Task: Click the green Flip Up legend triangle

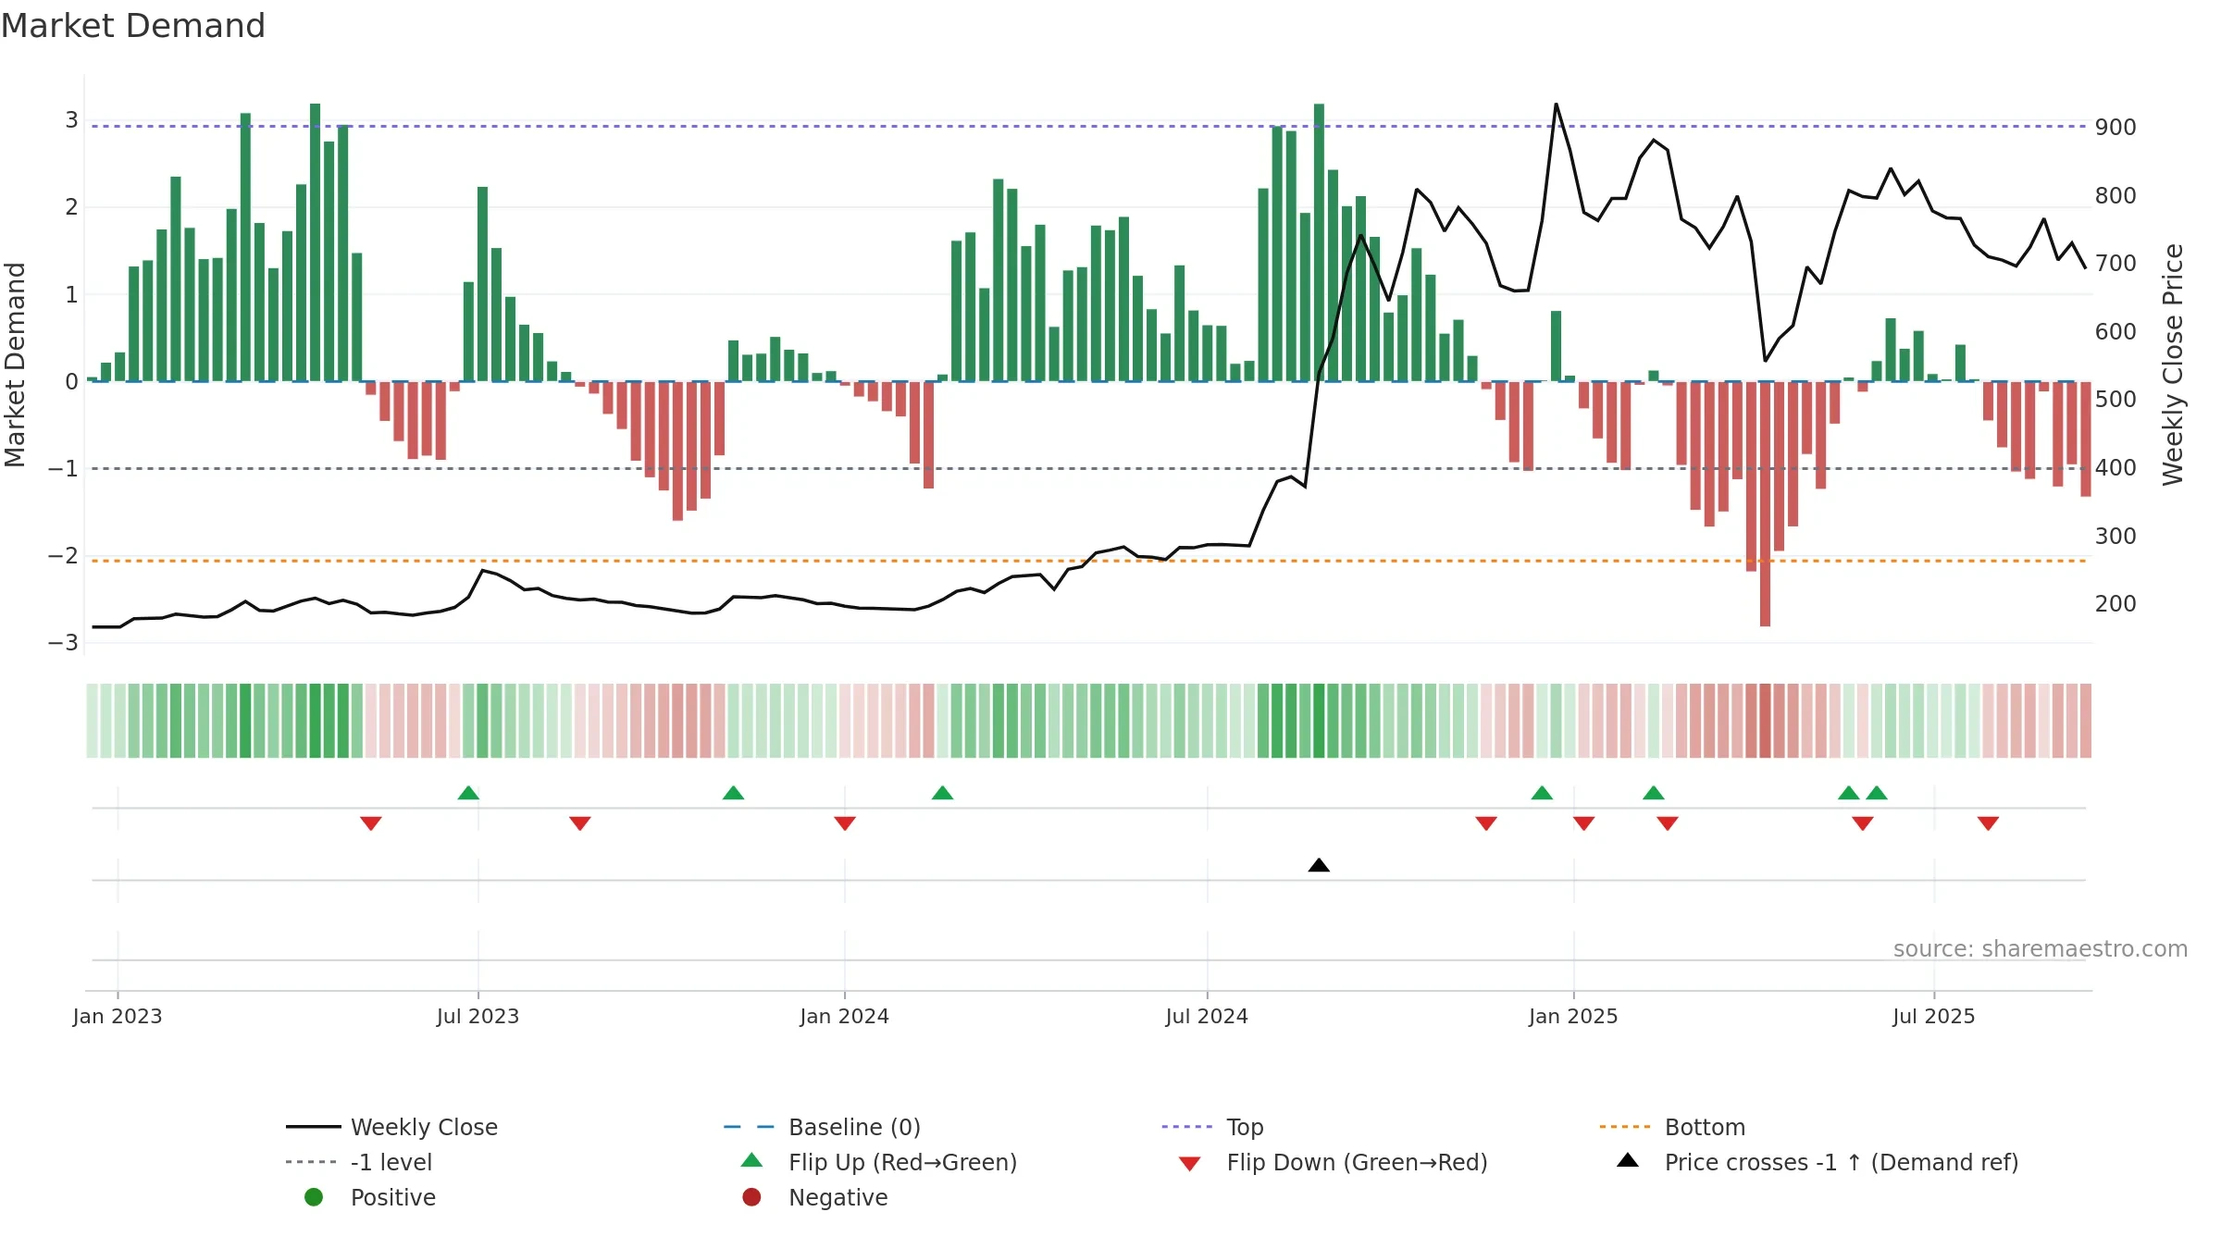Action: point(752,1160)
